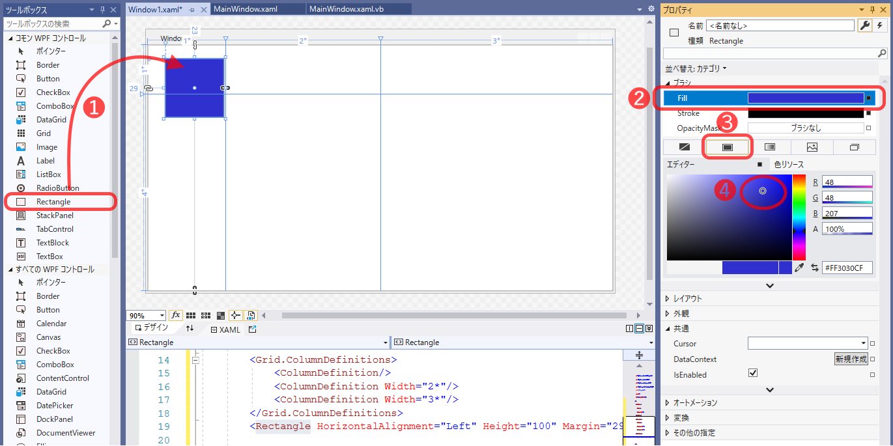The height and width of the screenshot is (446, 893).
Task: Toggle the artboard background button
Action: (x=221, y=315)
